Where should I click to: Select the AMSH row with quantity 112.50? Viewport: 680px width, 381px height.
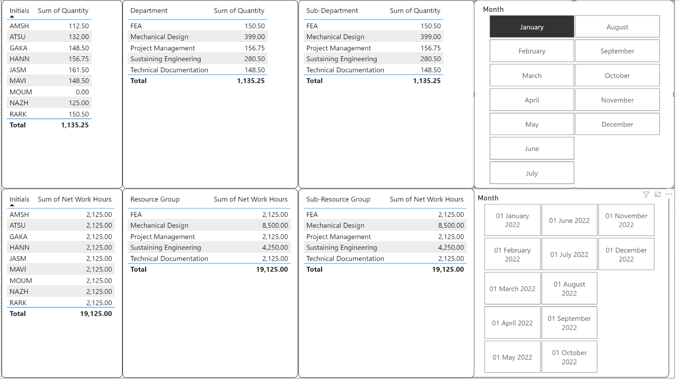click(x=49, y=26)
